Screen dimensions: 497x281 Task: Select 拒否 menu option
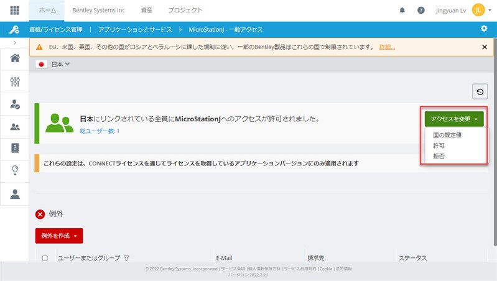coord(439,156)
